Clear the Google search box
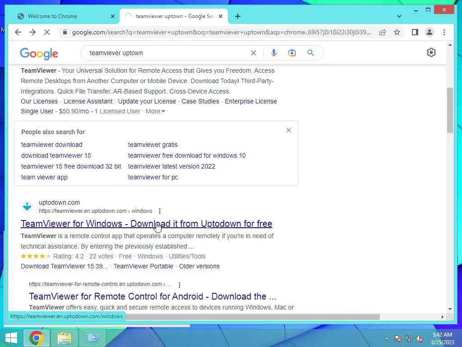The width and height of the screenshot is (462, 347). pos(254,53)
